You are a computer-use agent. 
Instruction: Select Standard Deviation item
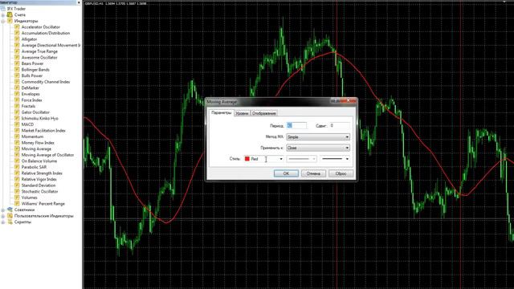pos(39,185)
